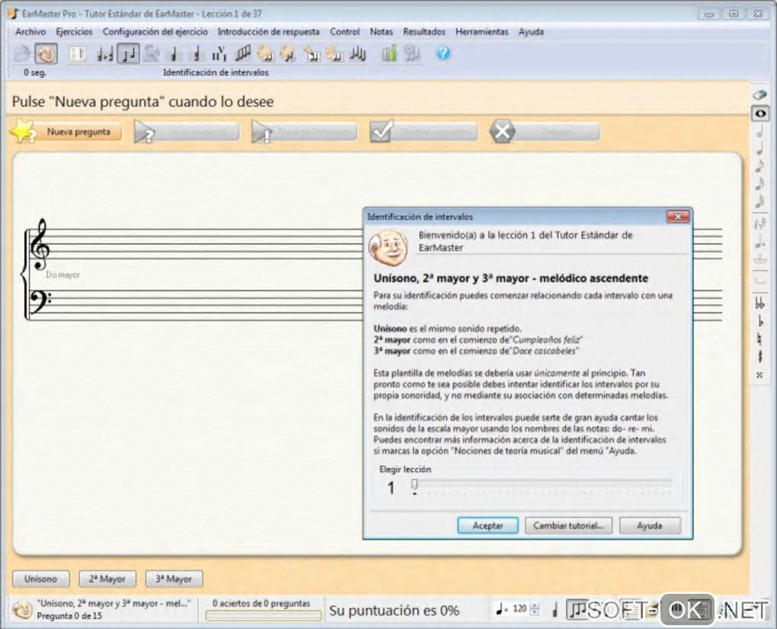Open the Notas menu
Screen dimensions: 777x629
[381, 32]
